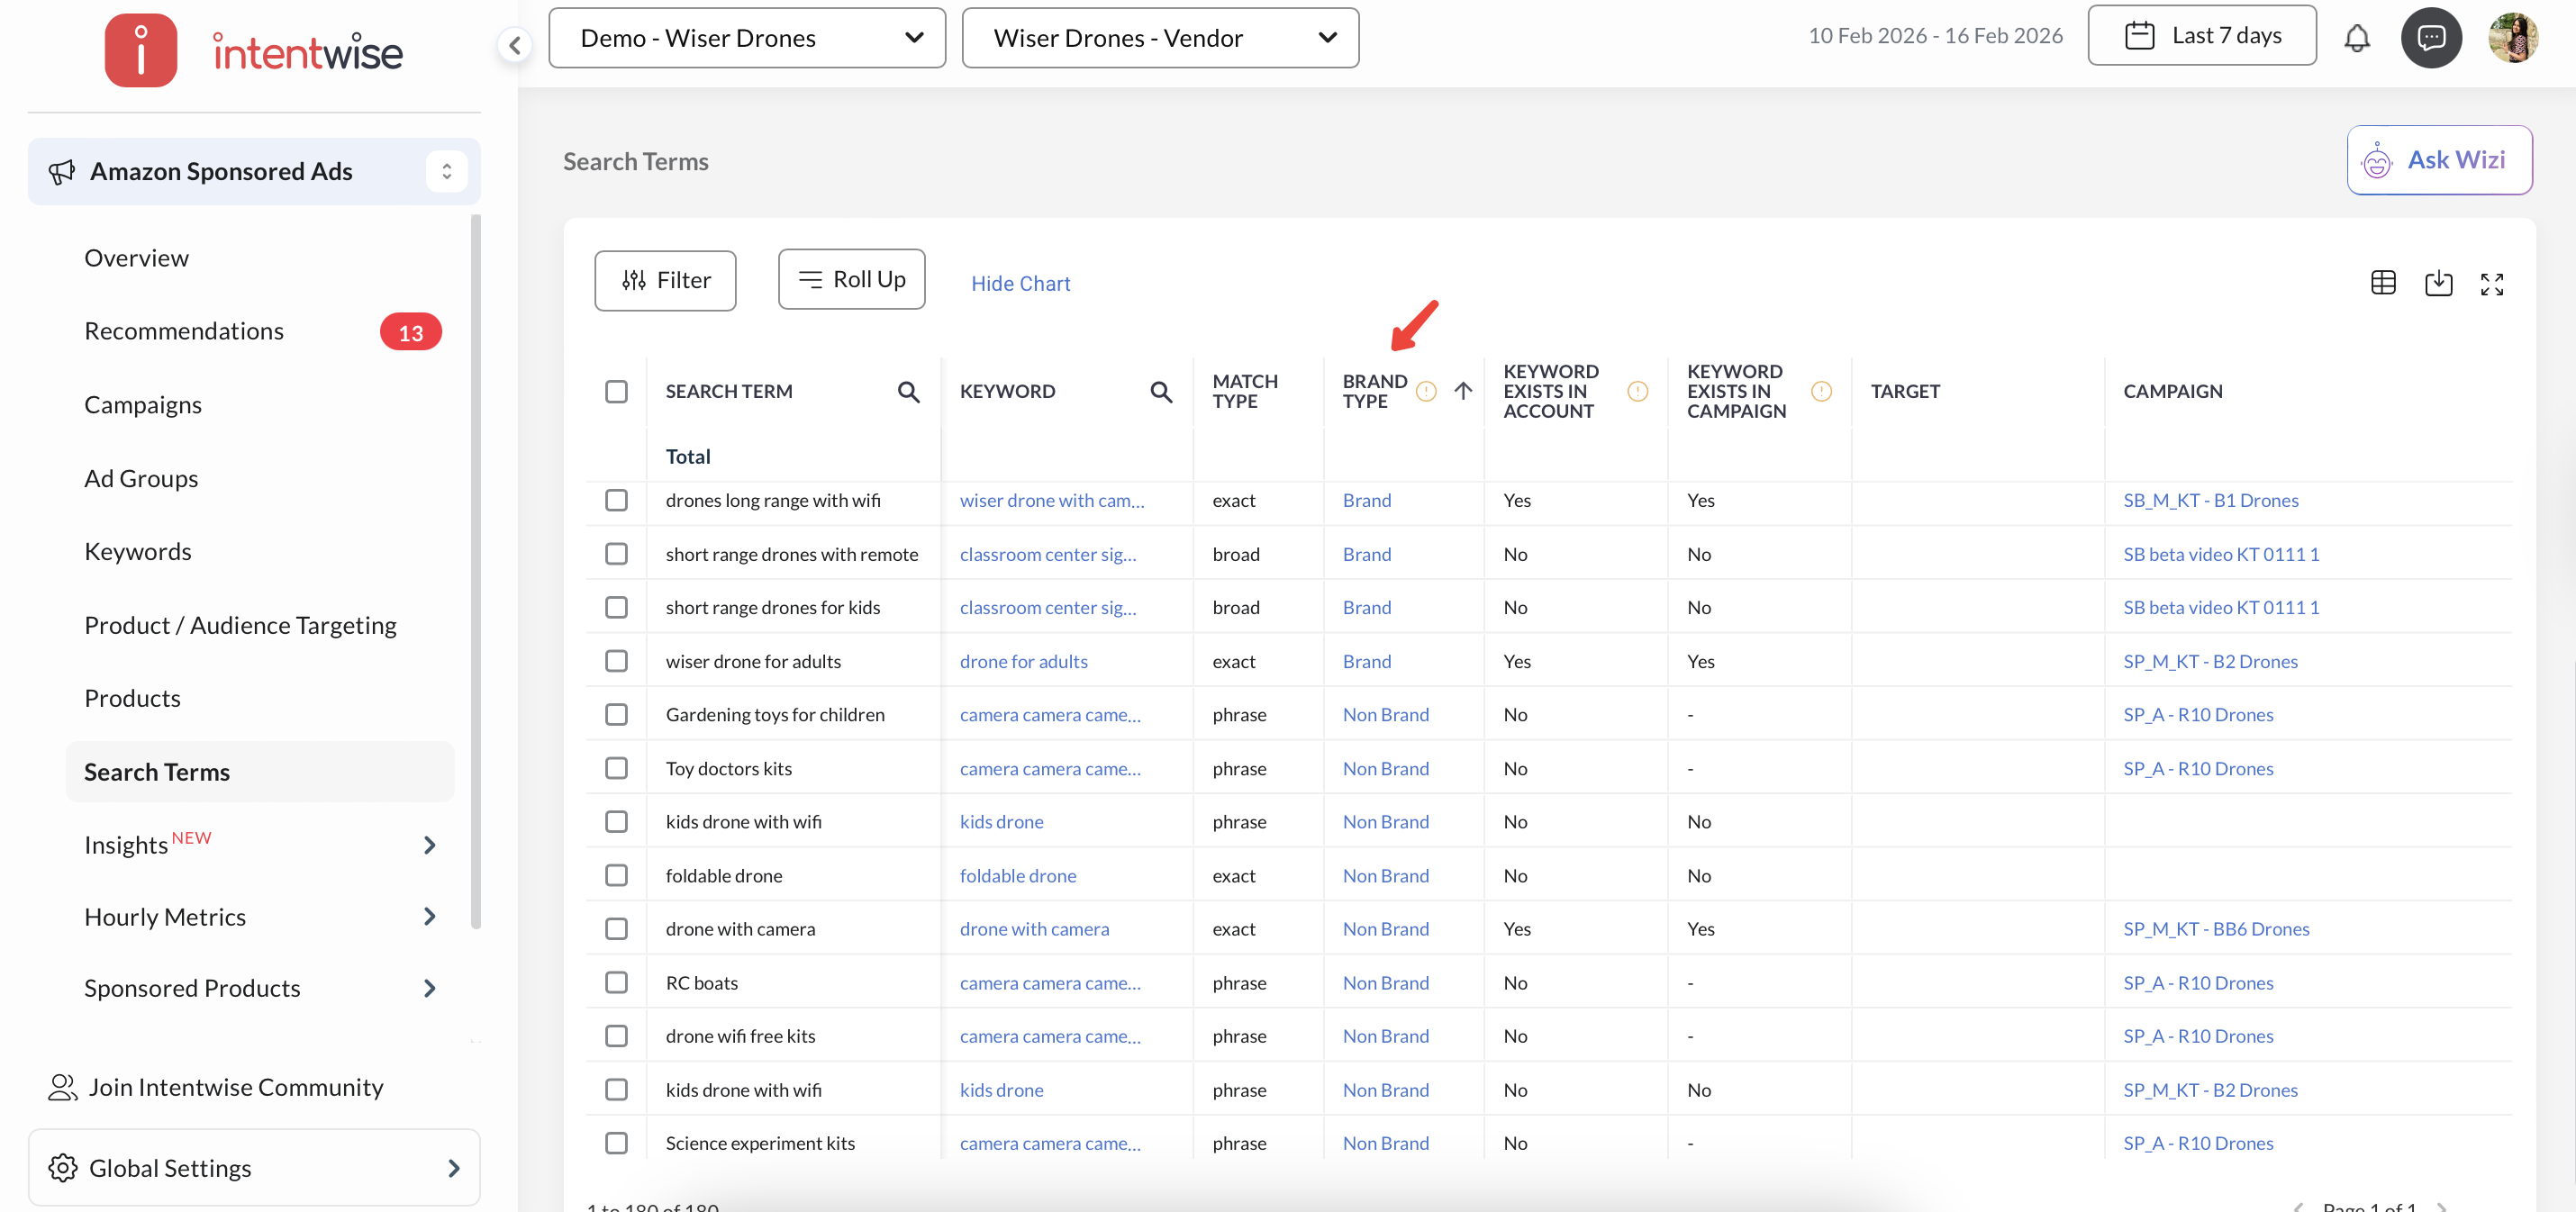Collapse the sidebar with chevron arrow

514,45
